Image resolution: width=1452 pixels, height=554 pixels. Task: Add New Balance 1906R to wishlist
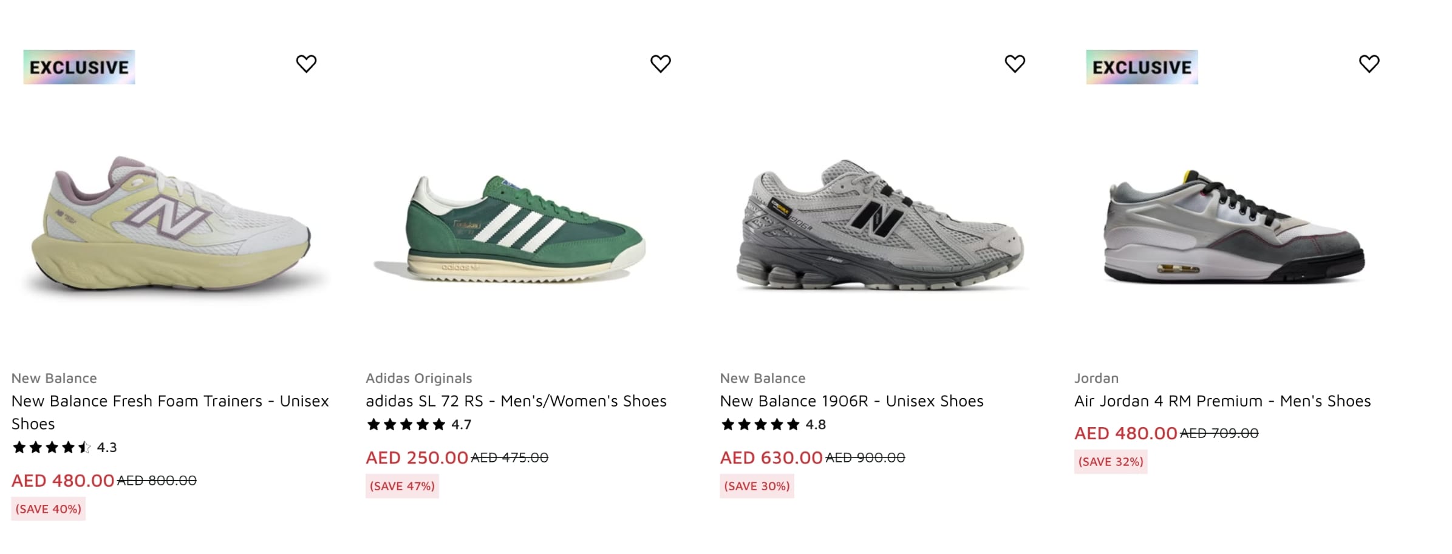pos(1014,64)
